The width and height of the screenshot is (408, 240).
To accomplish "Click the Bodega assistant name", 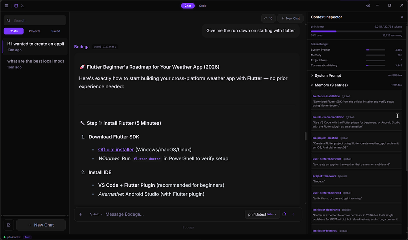I will click(82, 46).
